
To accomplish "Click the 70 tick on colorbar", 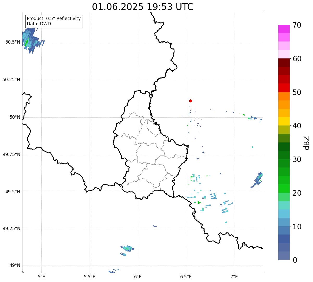I will (x=297, y=25).
